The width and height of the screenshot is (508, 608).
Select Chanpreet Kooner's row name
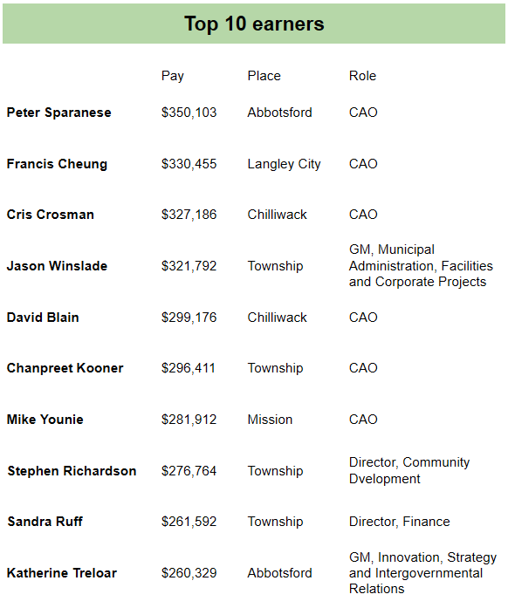pyautogui.click(x=65, y=368)
